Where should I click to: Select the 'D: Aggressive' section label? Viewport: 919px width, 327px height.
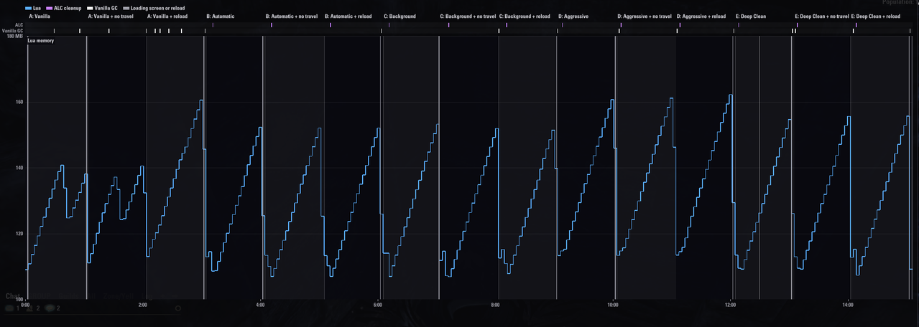[573, 16]
